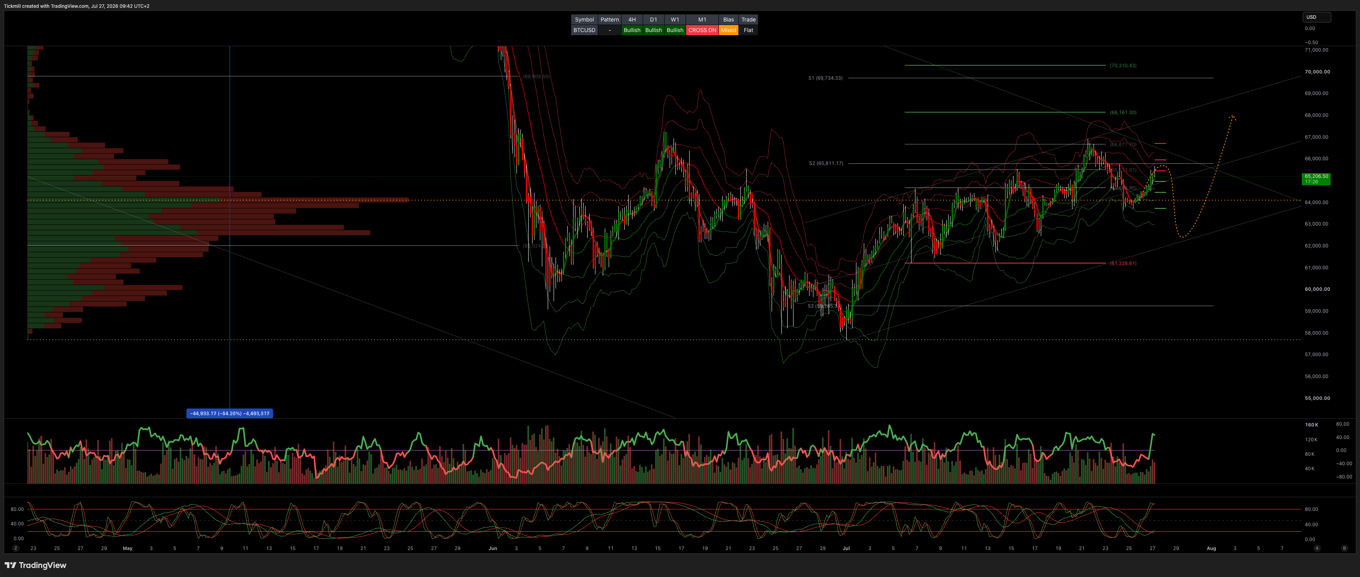This screenshot has height=577, width=1360.
Task: Click the B scale button in bottom-right corner
Action: click(1344, 548)
